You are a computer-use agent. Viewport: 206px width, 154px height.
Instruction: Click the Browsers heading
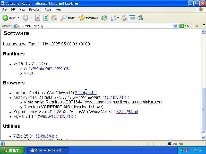tap(14, 83)
